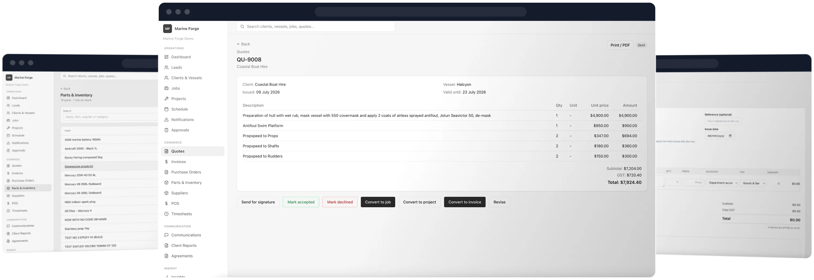Click the Schedule calendar icon in the sidebar

[166, 109]
